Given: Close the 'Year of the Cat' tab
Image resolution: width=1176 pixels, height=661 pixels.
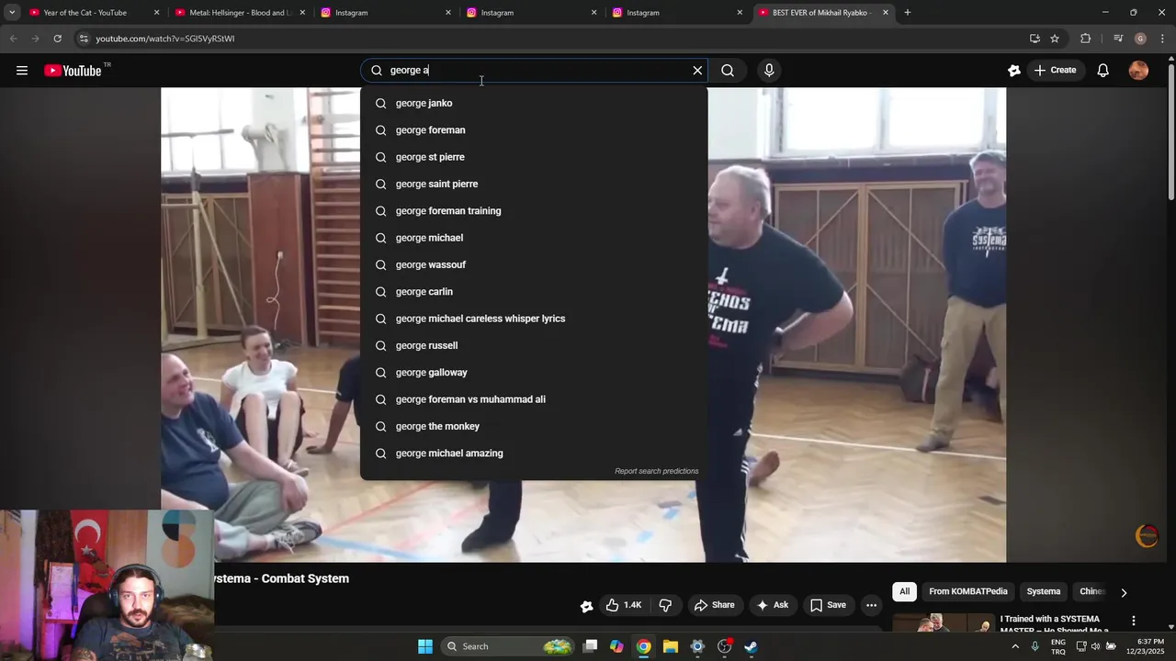Looking at the screenshot, I should click(156, 13).
